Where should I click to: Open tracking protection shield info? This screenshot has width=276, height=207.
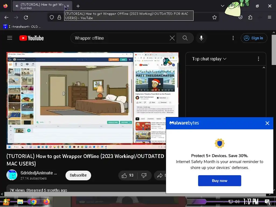click(x=51, y=17)
